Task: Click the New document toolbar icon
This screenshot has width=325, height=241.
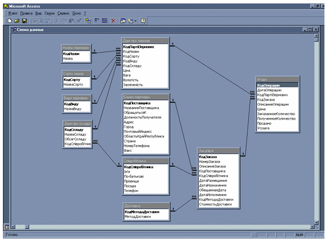Action: [10, 21]
